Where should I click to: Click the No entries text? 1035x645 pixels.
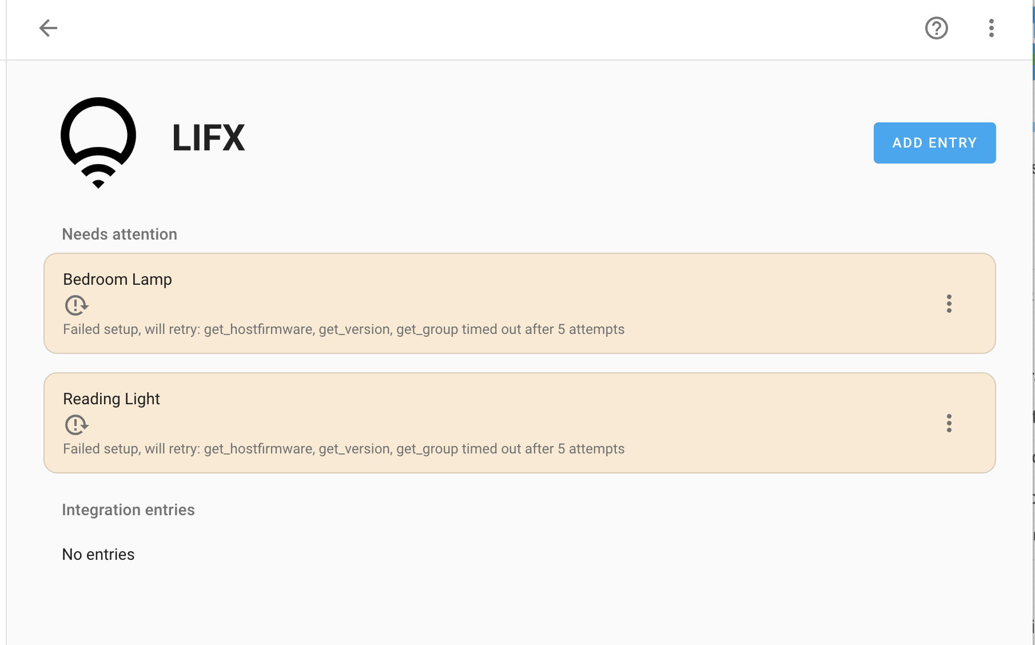pos(98,554)
